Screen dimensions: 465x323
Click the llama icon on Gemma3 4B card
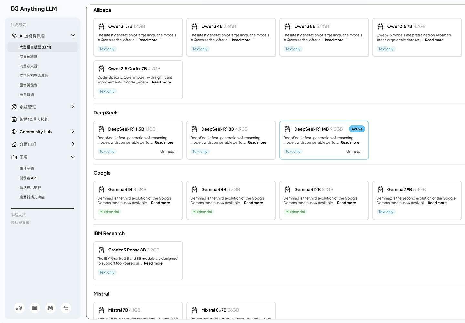click(194, 189)
